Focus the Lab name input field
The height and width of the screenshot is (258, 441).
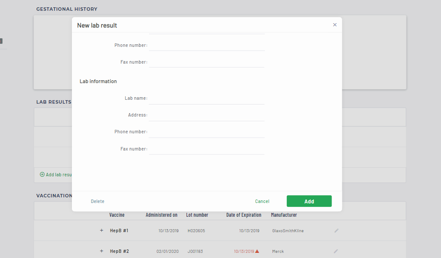point(206,98)
